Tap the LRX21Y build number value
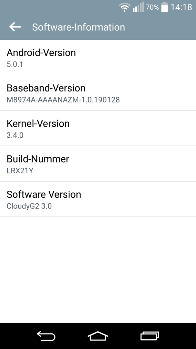This screenshot has width=196, height=349. click(x=20, y=170)
